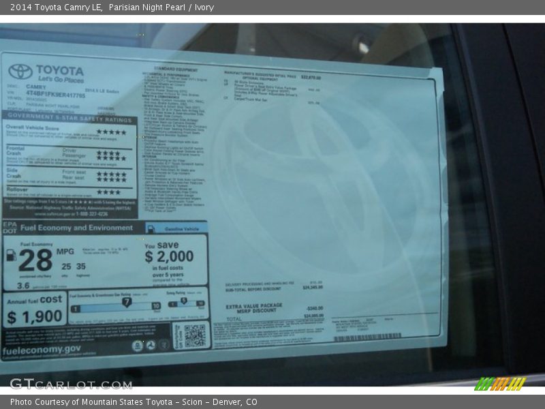
Task: Click the 'Manufacturer's Suggested Retail Price' line
Action: (x=272, y=76)
